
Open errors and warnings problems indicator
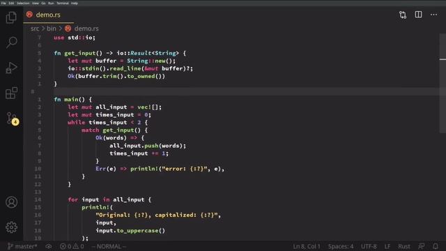tap(72, 246)
